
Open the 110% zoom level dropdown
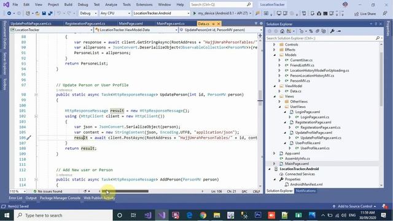[18, 191]
